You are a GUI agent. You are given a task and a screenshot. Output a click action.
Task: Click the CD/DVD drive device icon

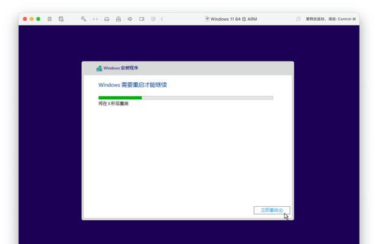click(x=118, y=19)
